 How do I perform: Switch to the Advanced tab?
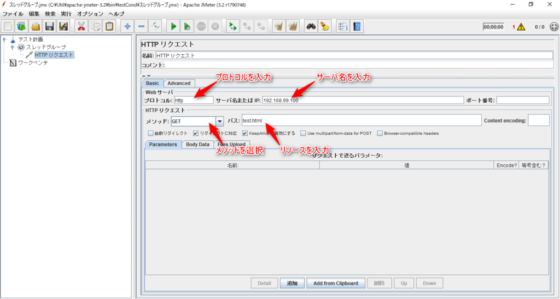click(x=179, y=83)
